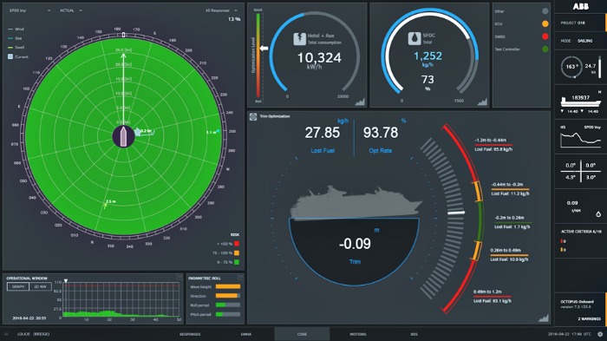Select the GRAPH view toggle
The width and height of the screenshot is (607, 341).
(x=18, y=286)
